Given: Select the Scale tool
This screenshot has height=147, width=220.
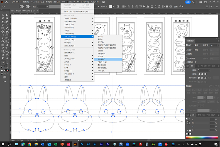Looking at the screenshot, I should tap(7, 35).
